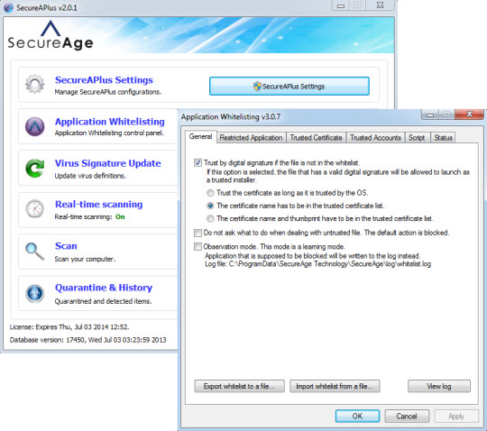Click the View log button
This screenshot has width=487, height=431.
(x=439, y=386)
